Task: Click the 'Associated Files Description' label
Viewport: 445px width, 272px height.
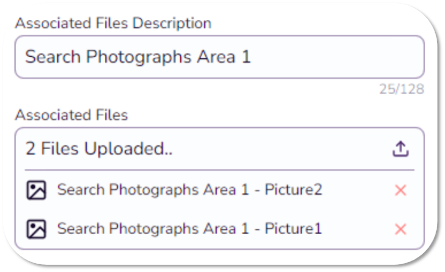Action: pyautogui.click(x=113, y=23)
